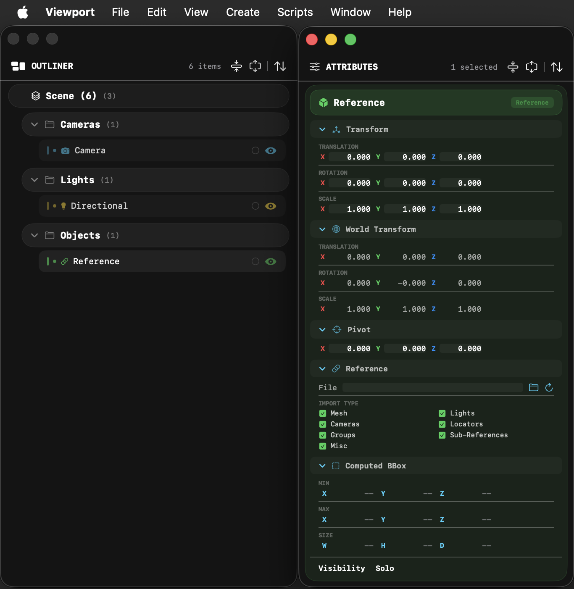Click the Attributes expand frame icon

pyautogui.click(x=532, y=67)
